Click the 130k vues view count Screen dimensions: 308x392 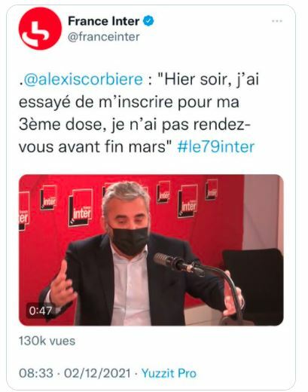pyautogui.click(x=47, y=341)
